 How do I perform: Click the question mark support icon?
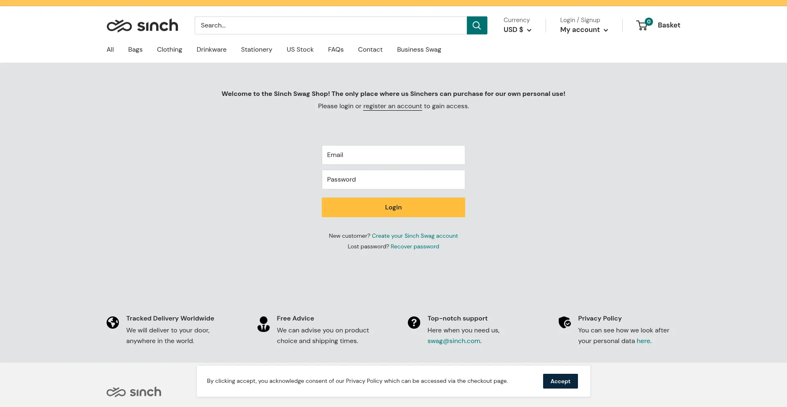click(x=414, y=323)
